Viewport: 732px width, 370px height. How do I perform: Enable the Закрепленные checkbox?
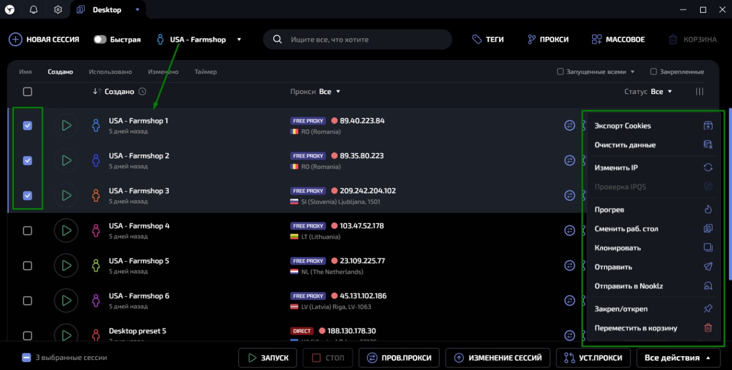click(653, 72)
